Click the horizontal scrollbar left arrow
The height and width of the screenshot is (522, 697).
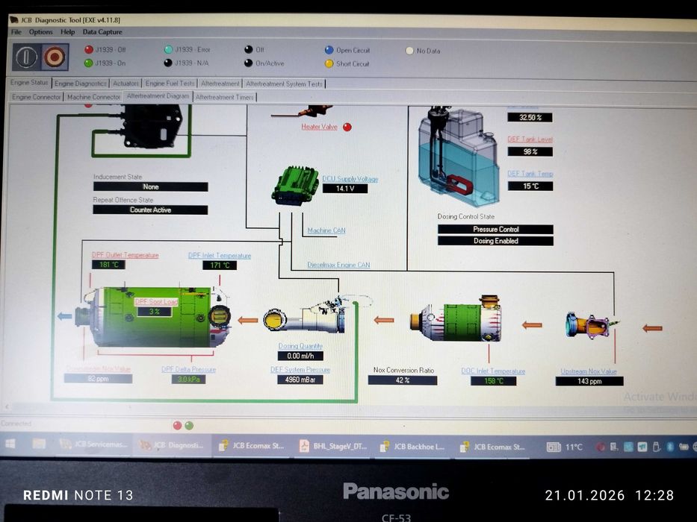coord(7,406)
